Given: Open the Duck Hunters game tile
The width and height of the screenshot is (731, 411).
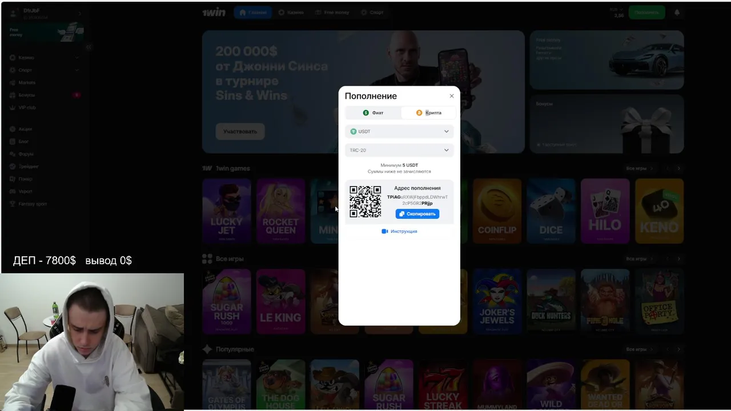Looking at the screenshot, I should tap(551, 301).
